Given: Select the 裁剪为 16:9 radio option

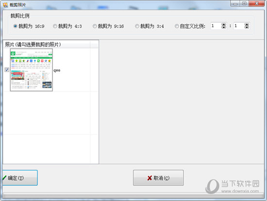Looking at the screenshot, I should [29, 26].
